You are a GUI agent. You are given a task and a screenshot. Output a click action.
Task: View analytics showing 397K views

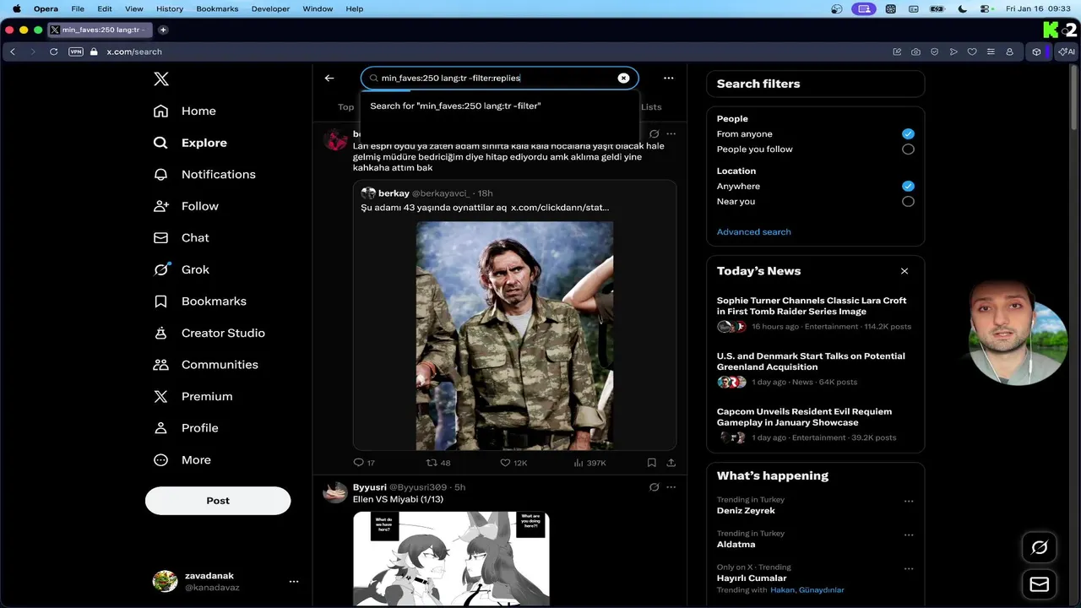[x=589, y=463]
